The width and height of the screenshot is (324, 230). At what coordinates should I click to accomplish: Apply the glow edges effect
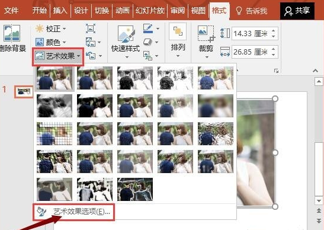pos(135,189)
